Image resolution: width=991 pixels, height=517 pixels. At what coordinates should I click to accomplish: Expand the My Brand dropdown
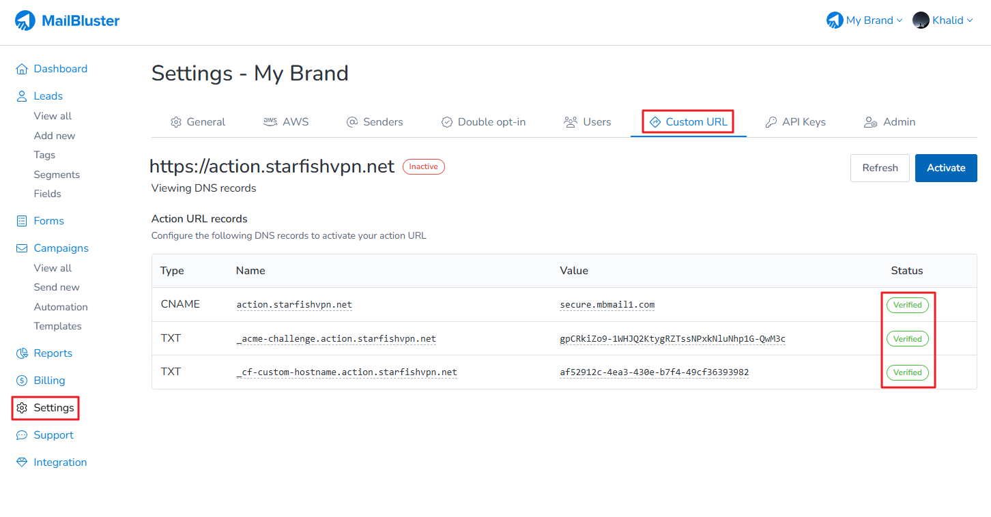pyautogui.click(x=865, y=20)
